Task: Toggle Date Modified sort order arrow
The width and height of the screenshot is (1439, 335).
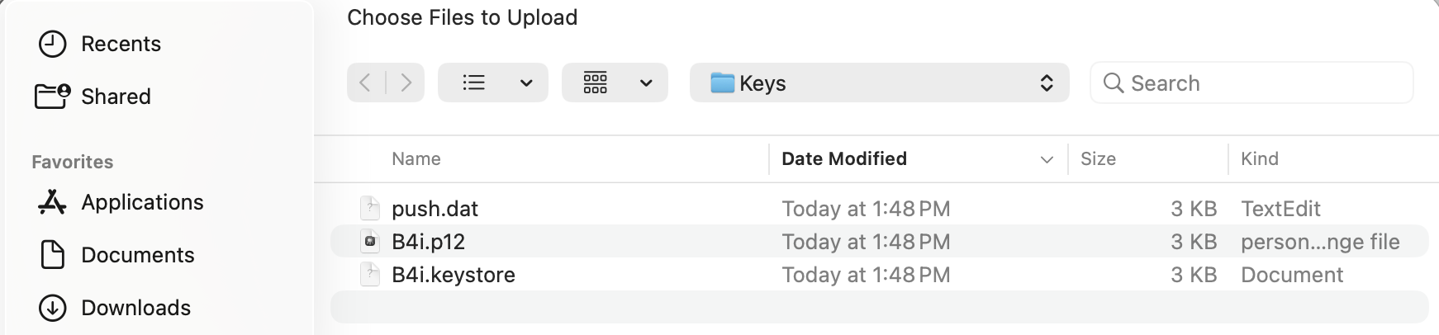Action: [1047, 159]
